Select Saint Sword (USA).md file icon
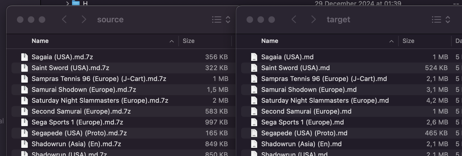Screen dimensions: 462x156 pos(254,68)
